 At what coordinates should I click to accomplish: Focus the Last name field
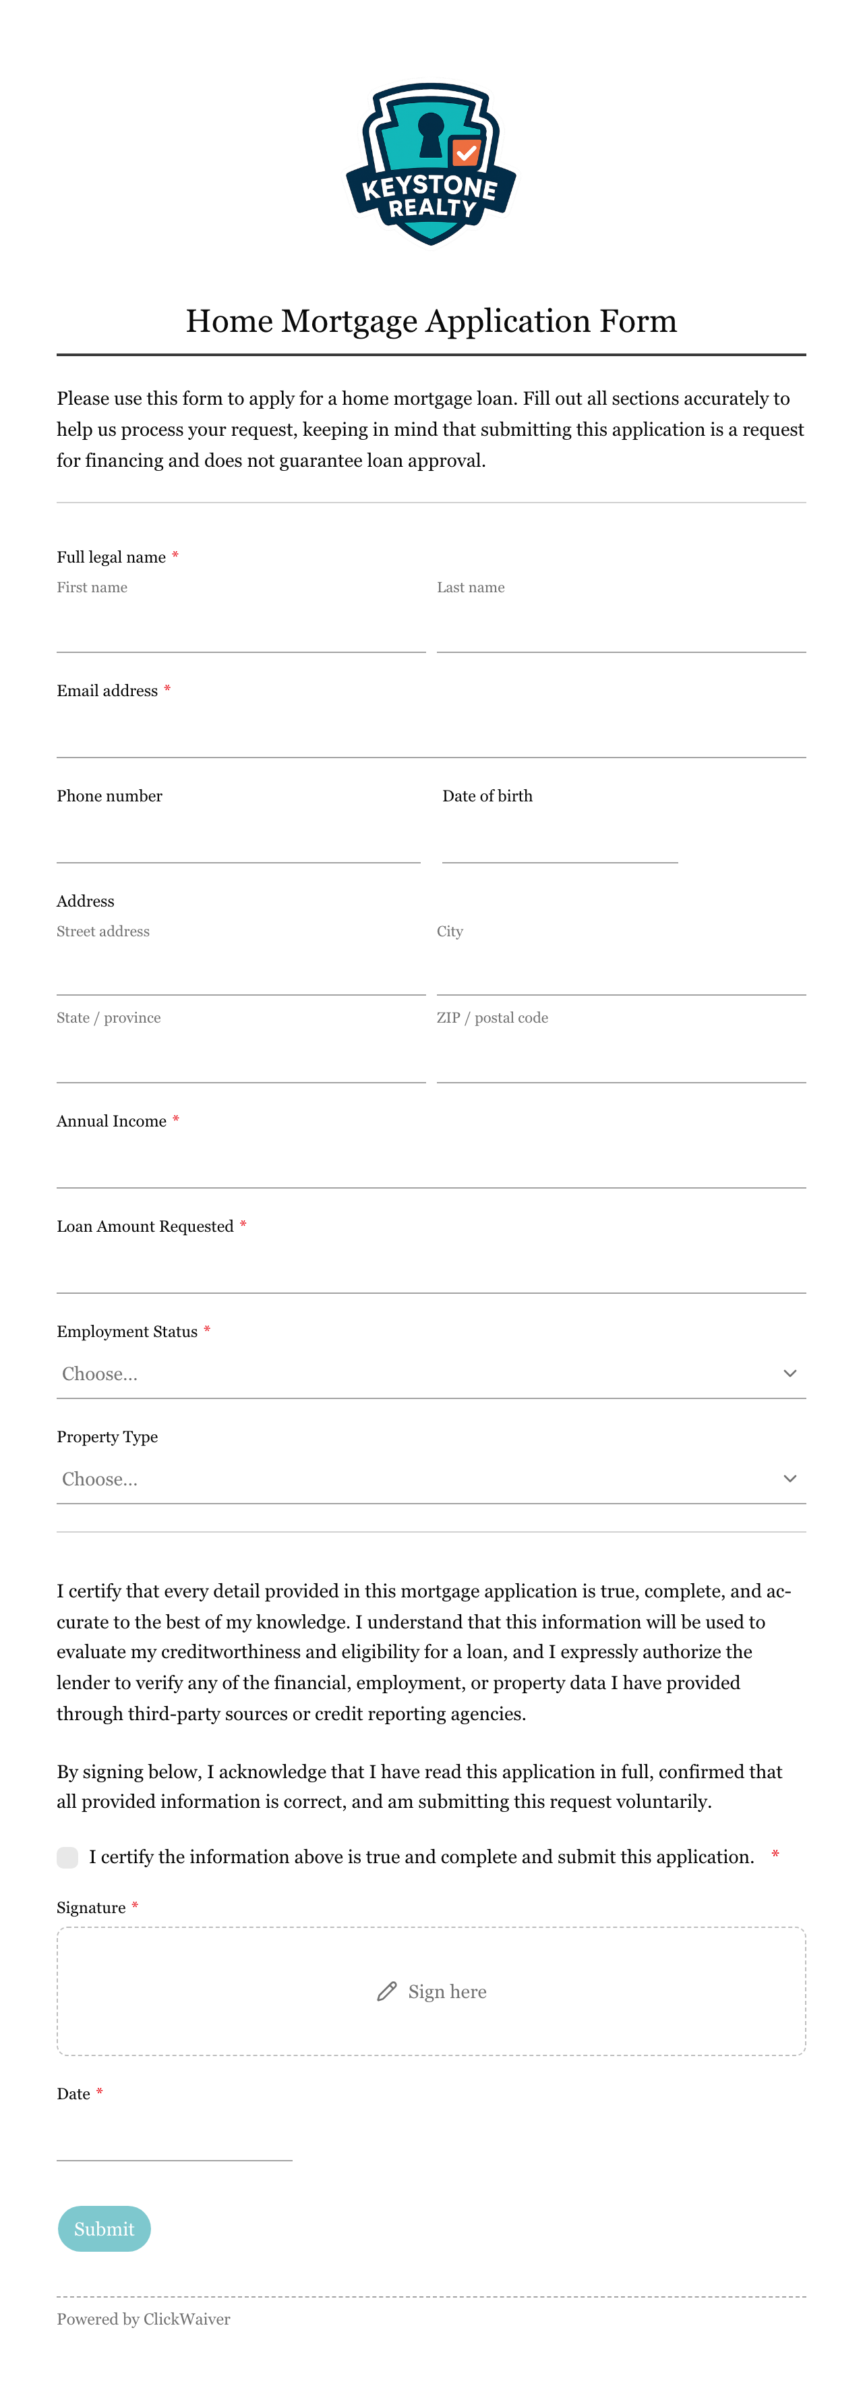621,629
